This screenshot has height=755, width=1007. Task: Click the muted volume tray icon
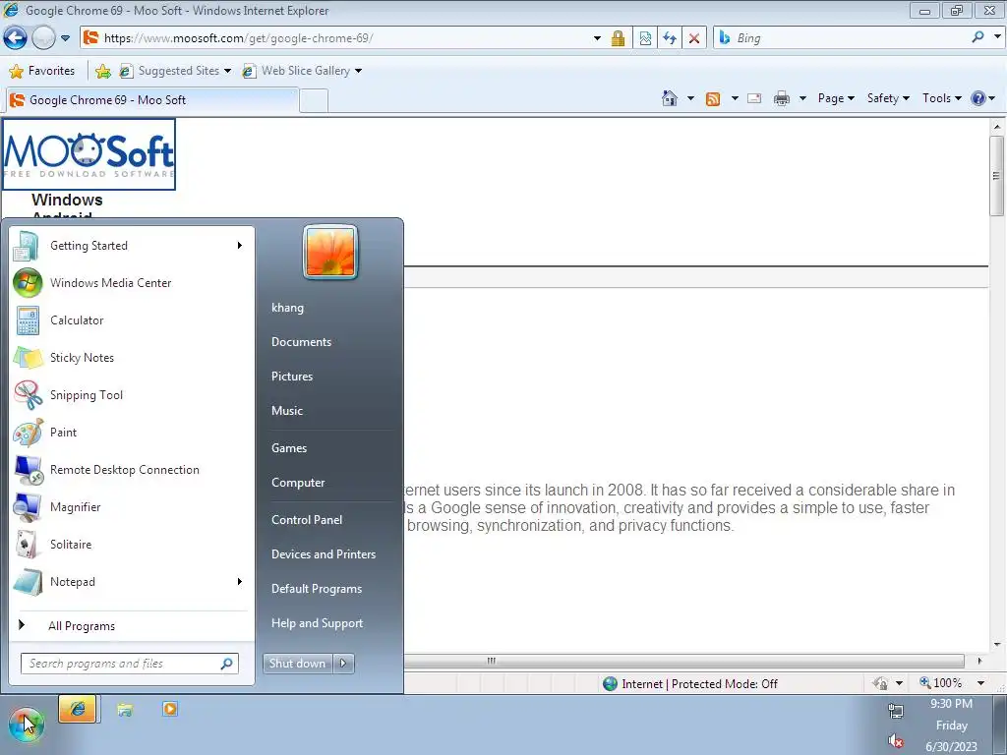(x=895, y=741)
